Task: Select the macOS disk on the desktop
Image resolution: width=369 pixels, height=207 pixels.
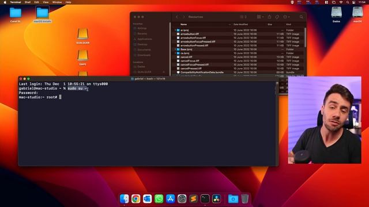Action: click(x=357, y=14)
